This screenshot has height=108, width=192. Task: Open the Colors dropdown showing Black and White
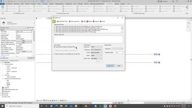97,53
